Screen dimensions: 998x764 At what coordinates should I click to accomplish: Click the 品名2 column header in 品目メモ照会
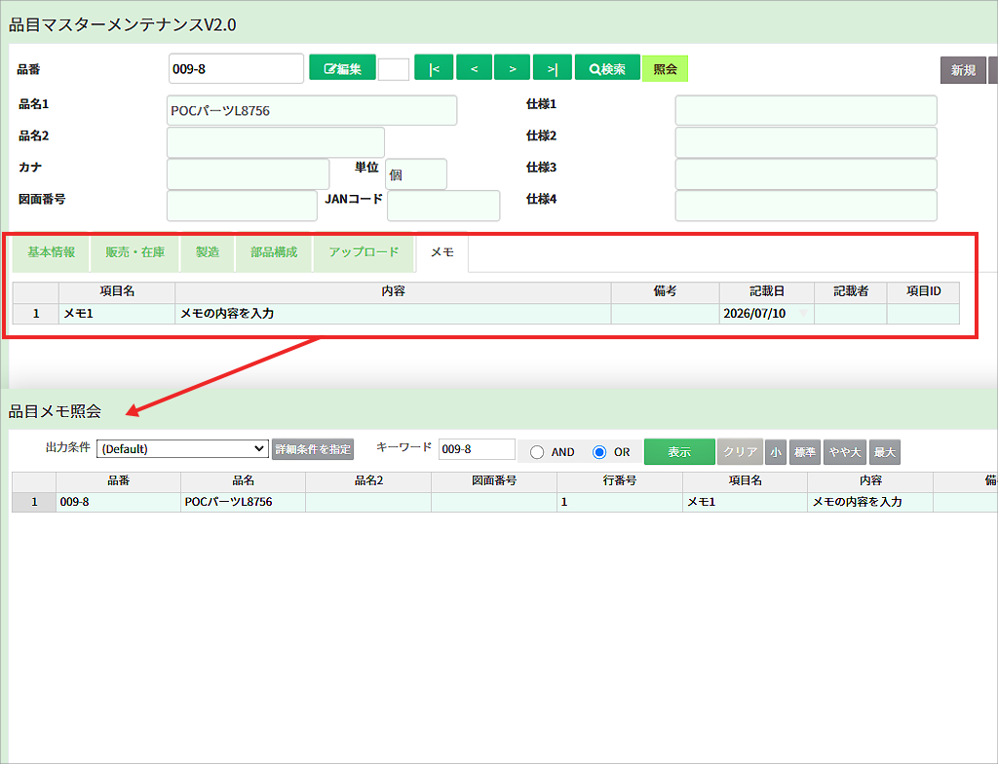(x=368, y=481)
